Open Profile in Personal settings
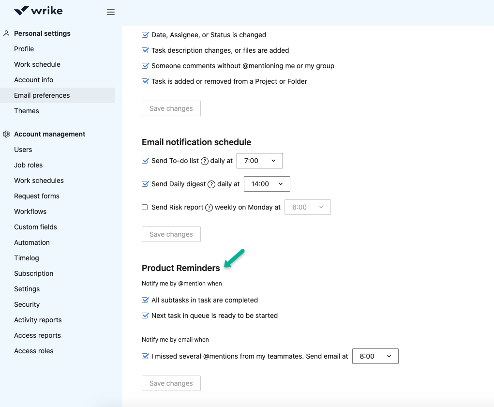This screenshot has width=494, height=407. [x=24, y=49]
